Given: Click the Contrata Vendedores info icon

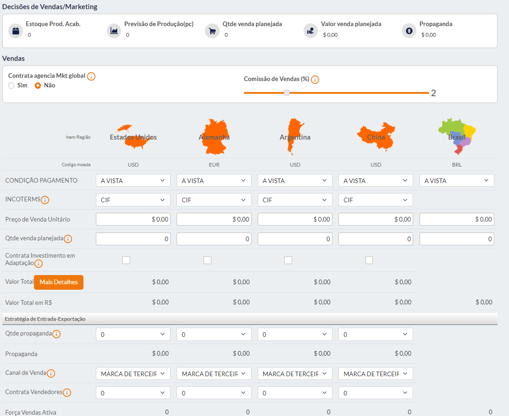Looking at the screenshot, I should pyautogui.click(x=67, y=393).
